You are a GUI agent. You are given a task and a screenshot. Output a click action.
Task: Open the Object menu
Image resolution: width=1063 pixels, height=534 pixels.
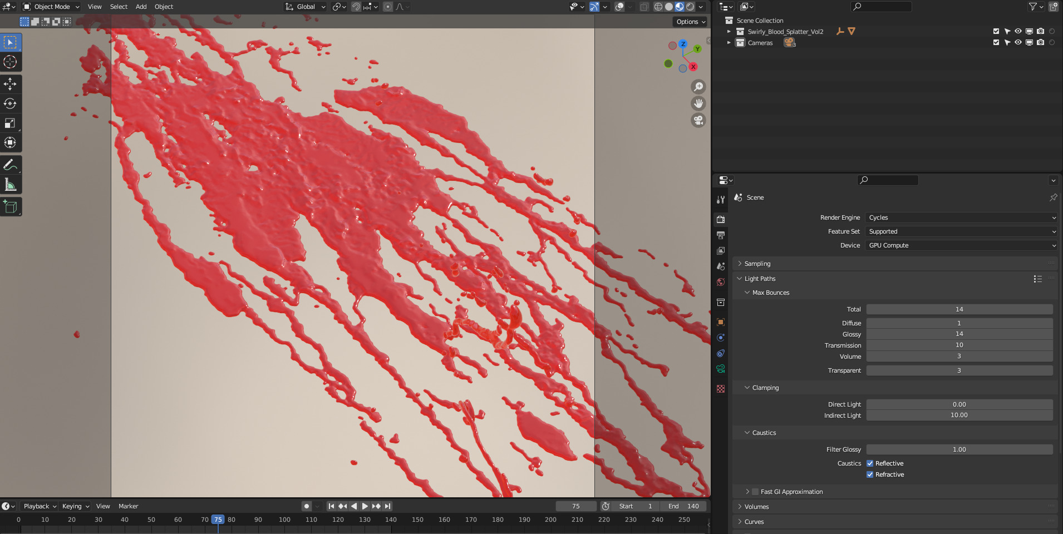pos(164,7)
